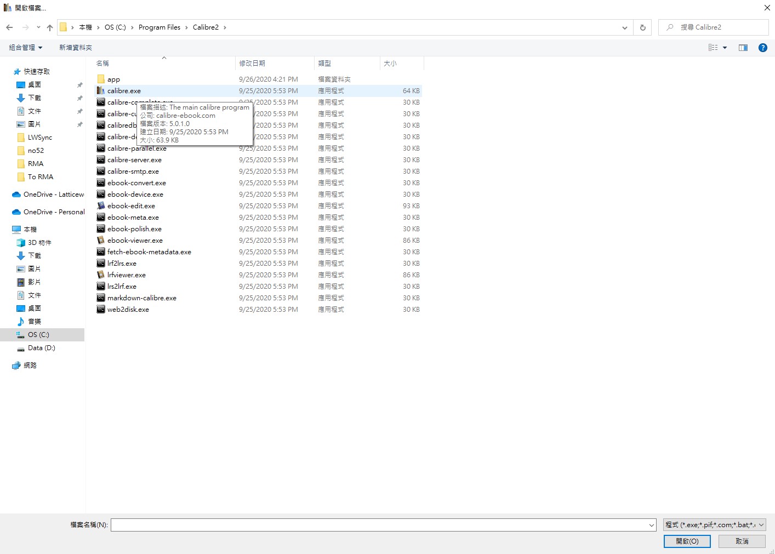775x554 pixels.
Task: Click the Back navigation arrow
Action: click(x=9, y=27)
